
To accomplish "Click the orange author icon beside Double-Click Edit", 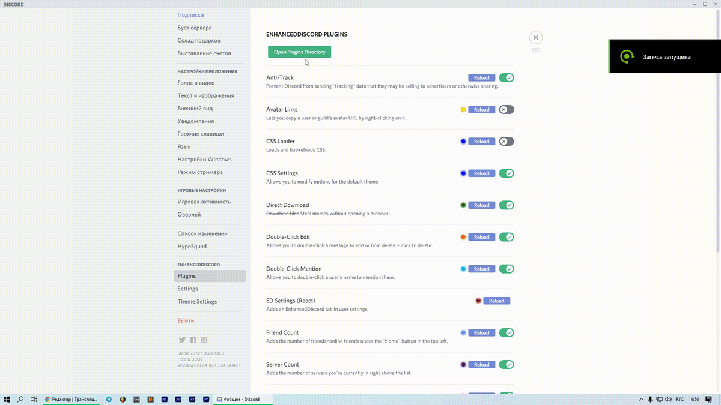I will (463, 237).
